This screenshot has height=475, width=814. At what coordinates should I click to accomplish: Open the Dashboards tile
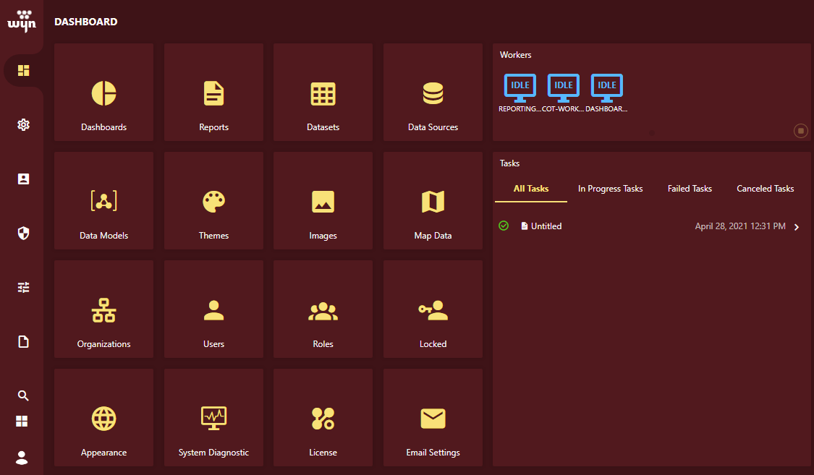pyautogui.click(x=103, y=92)
